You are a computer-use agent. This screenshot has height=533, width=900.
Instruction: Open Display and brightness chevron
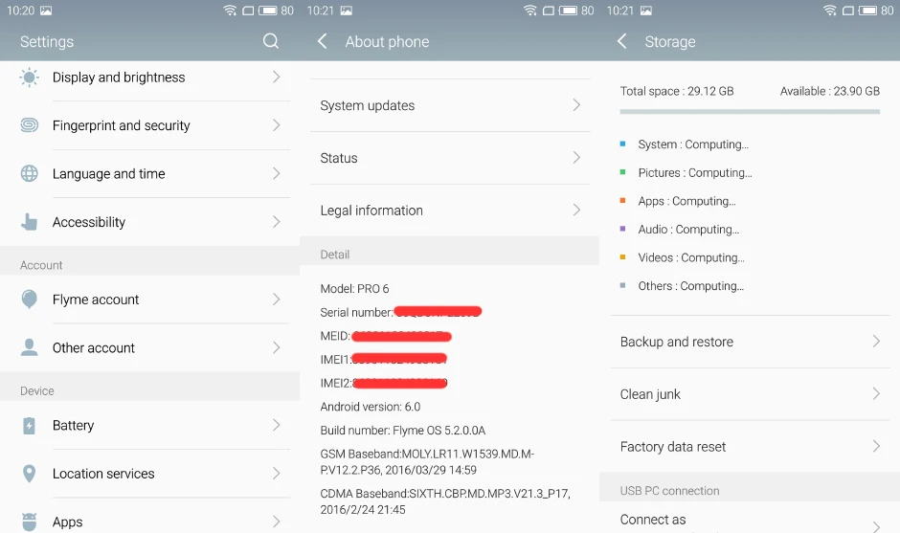coord(277,77)
